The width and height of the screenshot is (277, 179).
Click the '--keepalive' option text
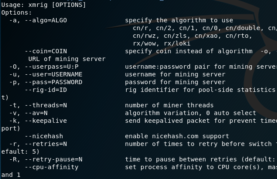(46, 121)
